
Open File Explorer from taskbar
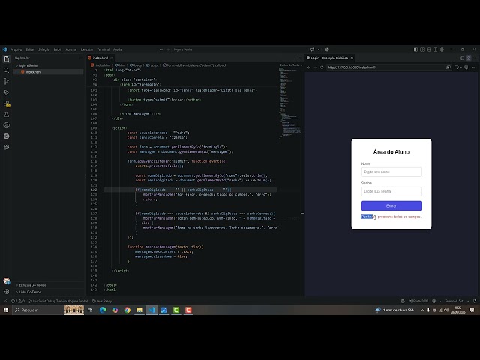tap(139, 310)
